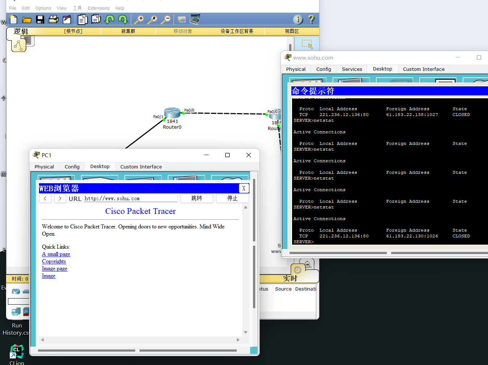Zoom out with the minus magnifier icon
Image resolution: width=488 pixels, height=365 pixels.
click(x=166, y=20)
